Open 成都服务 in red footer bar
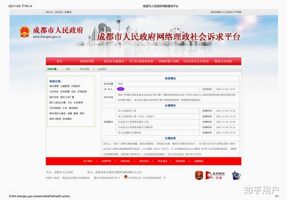The image size is (287, 200). (x=199, y=161)
